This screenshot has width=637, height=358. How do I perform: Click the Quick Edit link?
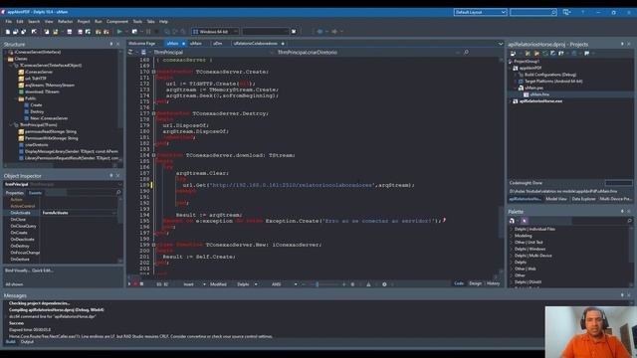pos(42,270)
